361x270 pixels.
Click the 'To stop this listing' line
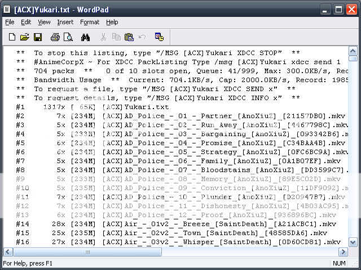point(158,53)
